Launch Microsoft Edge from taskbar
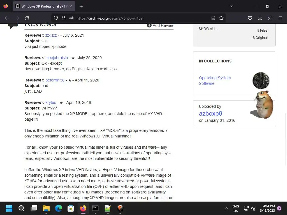Image resolution: width=287 pixels, height=215 pixels. point(59,208)
